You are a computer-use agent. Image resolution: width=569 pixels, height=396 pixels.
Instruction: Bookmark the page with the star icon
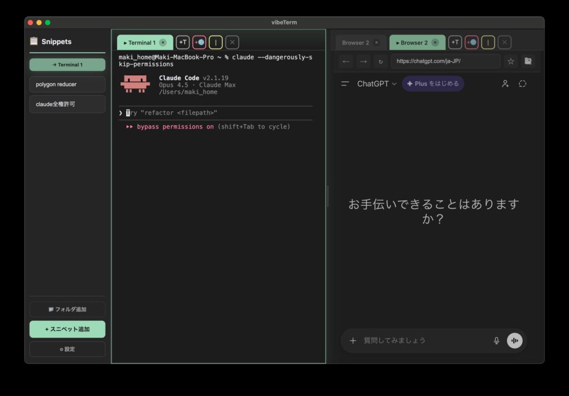pos(511,61)
